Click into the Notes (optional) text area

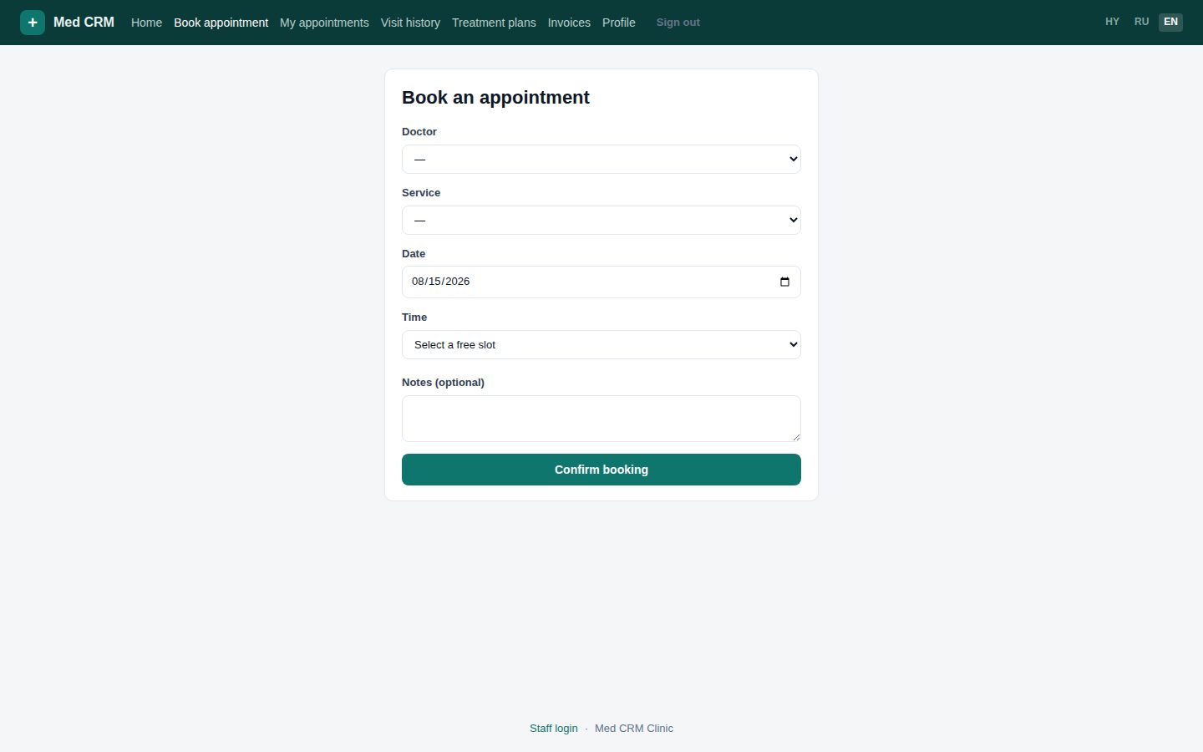point(601,419)
